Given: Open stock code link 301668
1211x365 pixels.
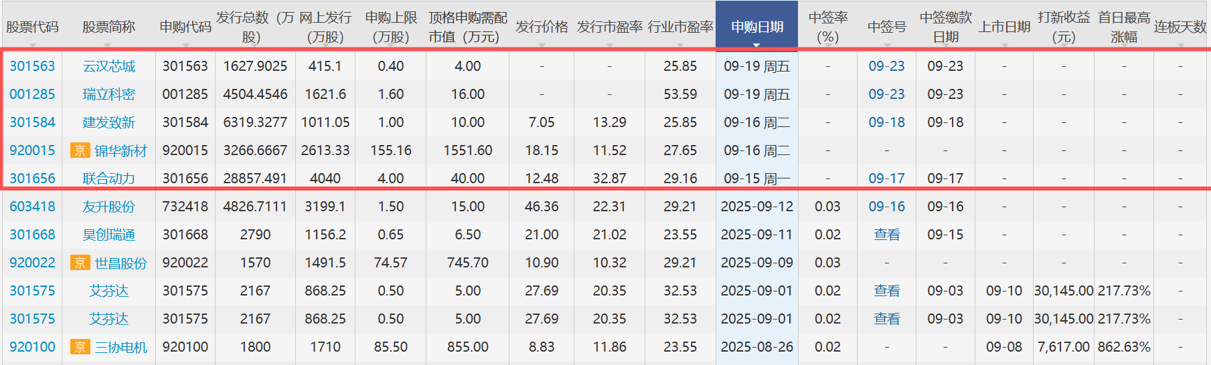Looking at the screenshot, I should [32, 235].
